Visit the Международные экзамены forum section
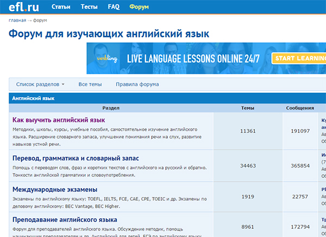This screenshot has height=237, width=326. pos(55,189)
